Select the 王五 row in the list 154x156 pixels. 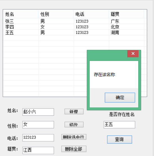(74, 32)
